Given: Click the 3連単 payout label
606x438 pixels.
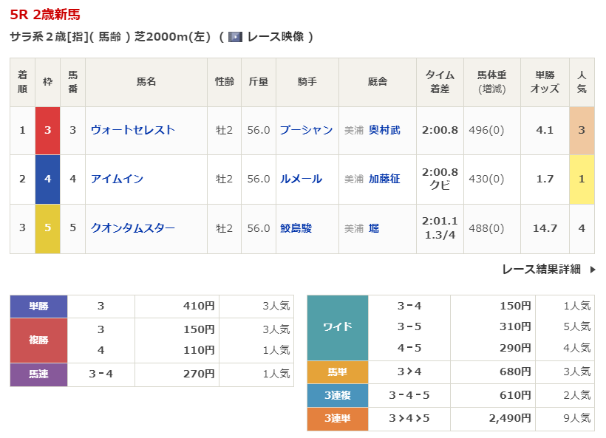Looking at the screenshot, I should (338, 419).
